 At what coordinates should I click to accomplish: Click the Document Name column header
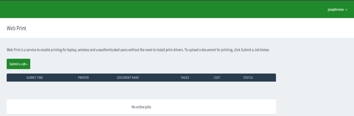tap(128, 78)
